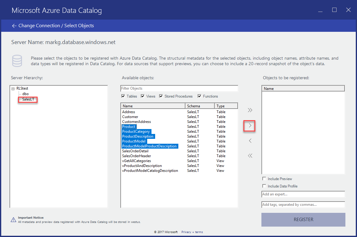Click the vGetAllCategories view entry
This screenshot has height=237, width=357.
coord(137,161)
